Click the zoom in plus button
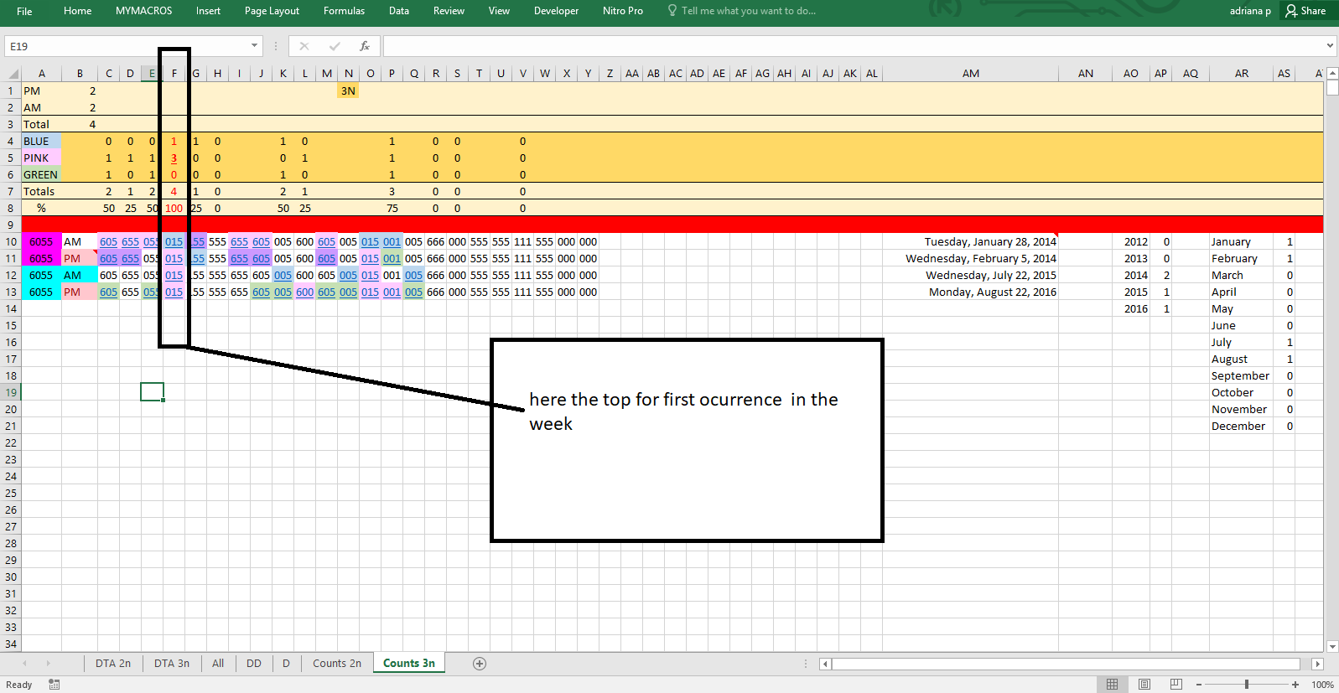 click(x=1295, y=685)
